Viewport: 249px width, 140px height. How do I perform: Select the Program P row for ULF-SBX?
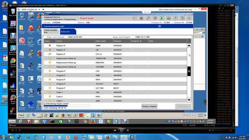[x=115, y=88]
